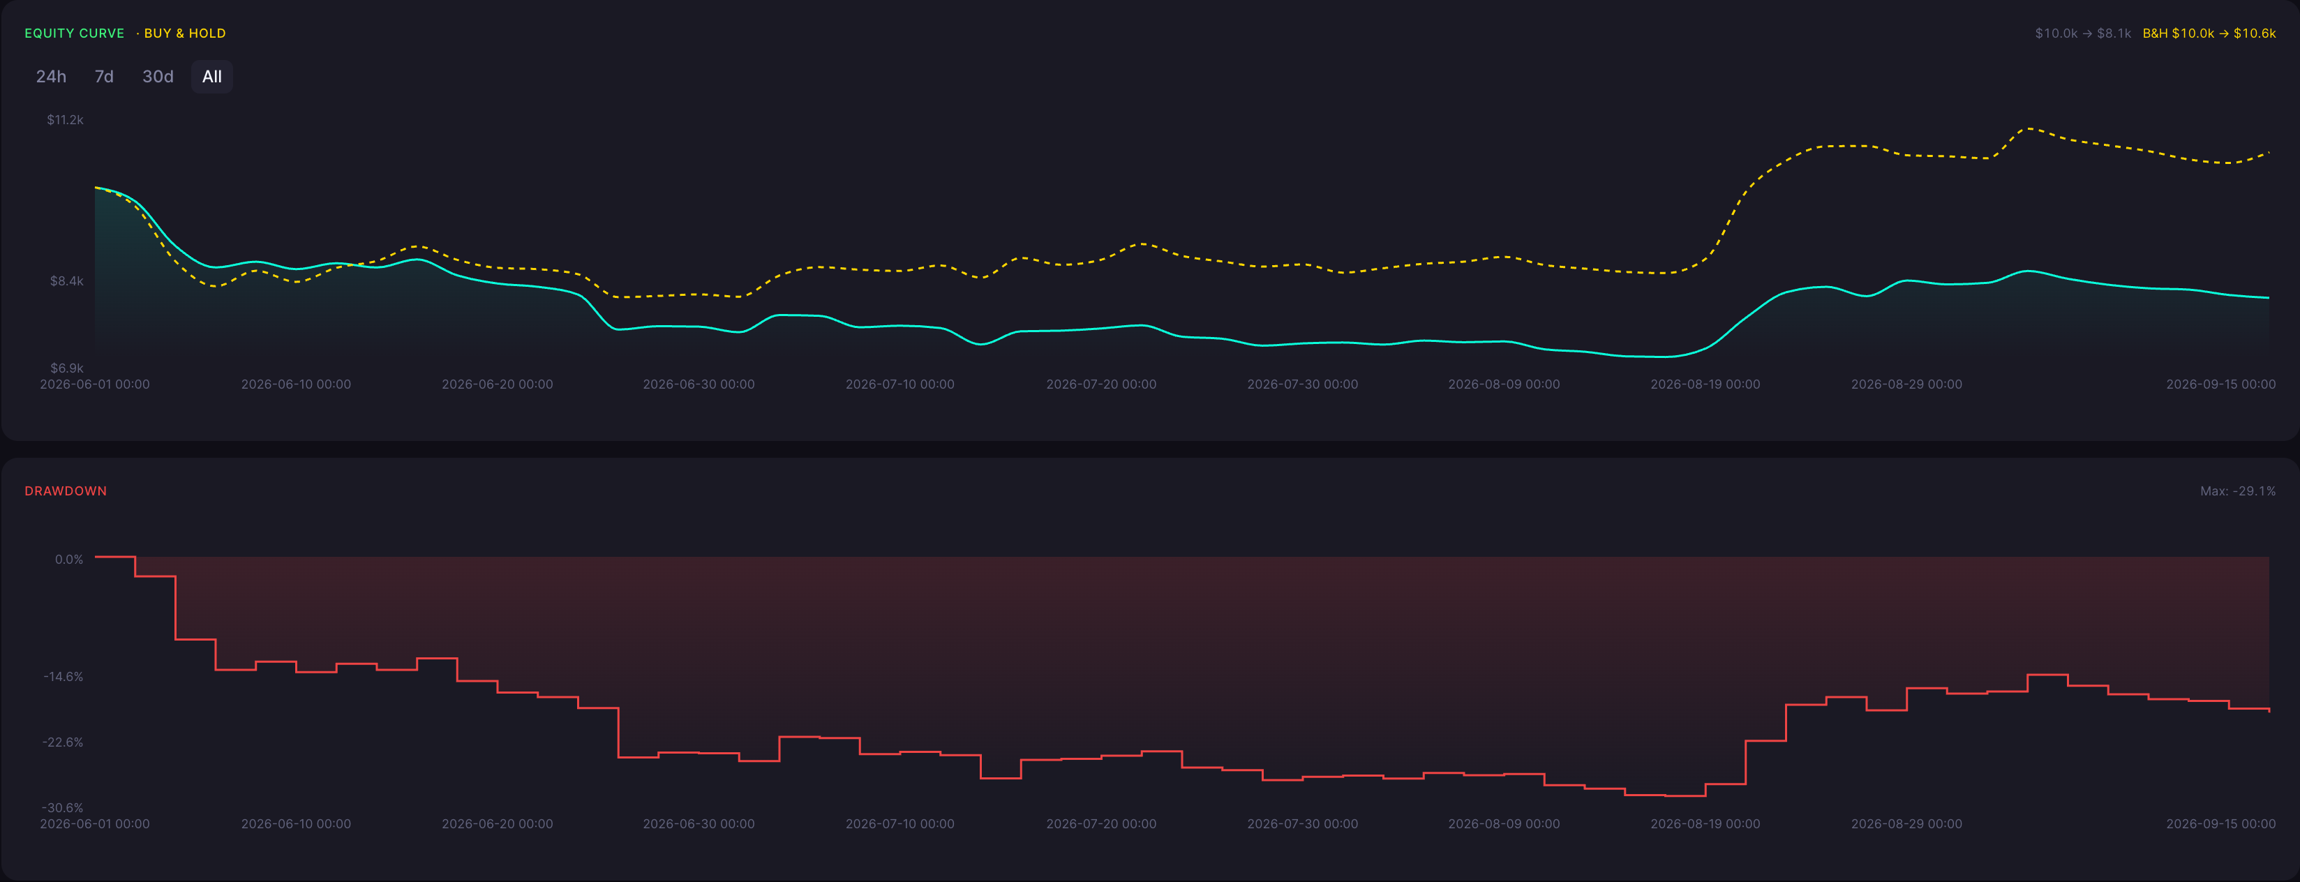Image resolution: width=2300 pixels, height=882 pixels.
Task: Click the EQUITY CURVE legend label
Action: point(74,33)
